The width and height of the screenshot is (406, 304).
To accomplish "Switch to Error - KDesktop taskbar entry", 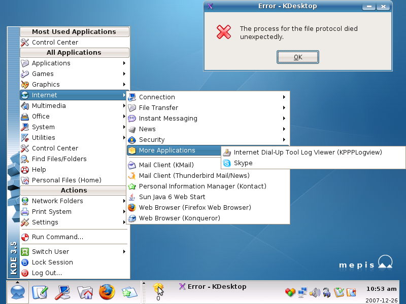I will pyautogui.click(x=212, y=286).
